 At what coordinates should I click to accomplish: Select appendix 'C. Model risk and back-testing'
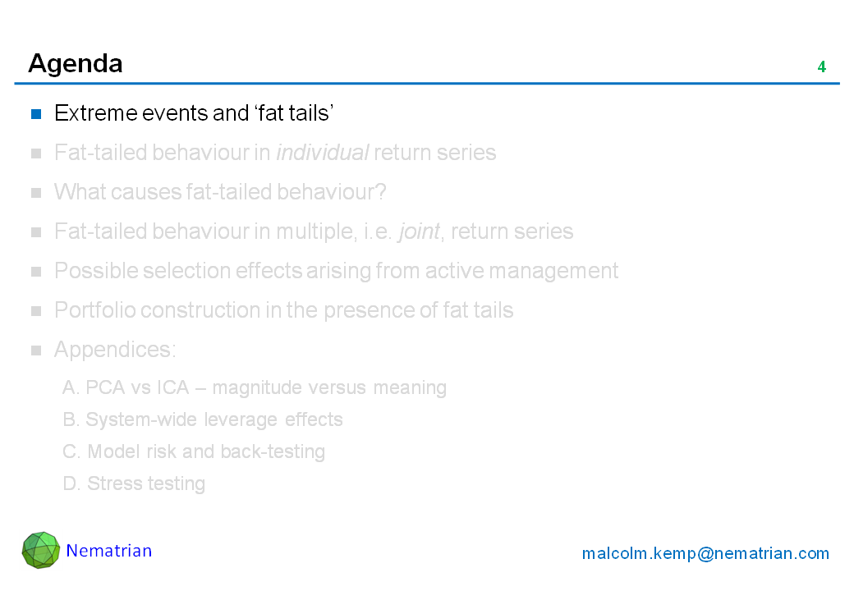pyautogui.click(x=194, y=451)
